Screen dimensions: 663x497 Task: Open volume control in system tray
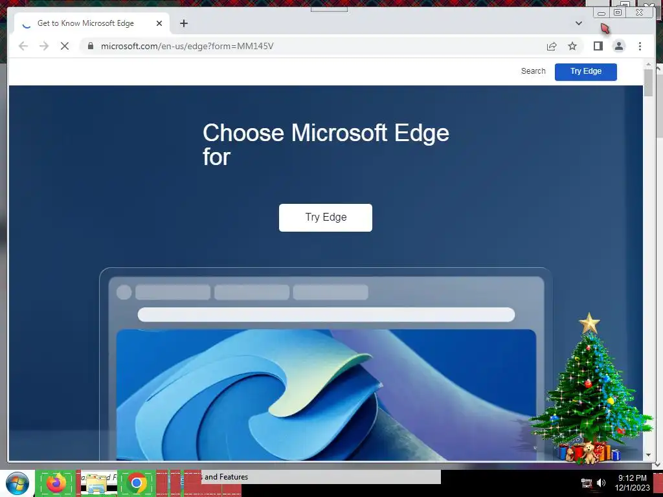click(601, 483)
